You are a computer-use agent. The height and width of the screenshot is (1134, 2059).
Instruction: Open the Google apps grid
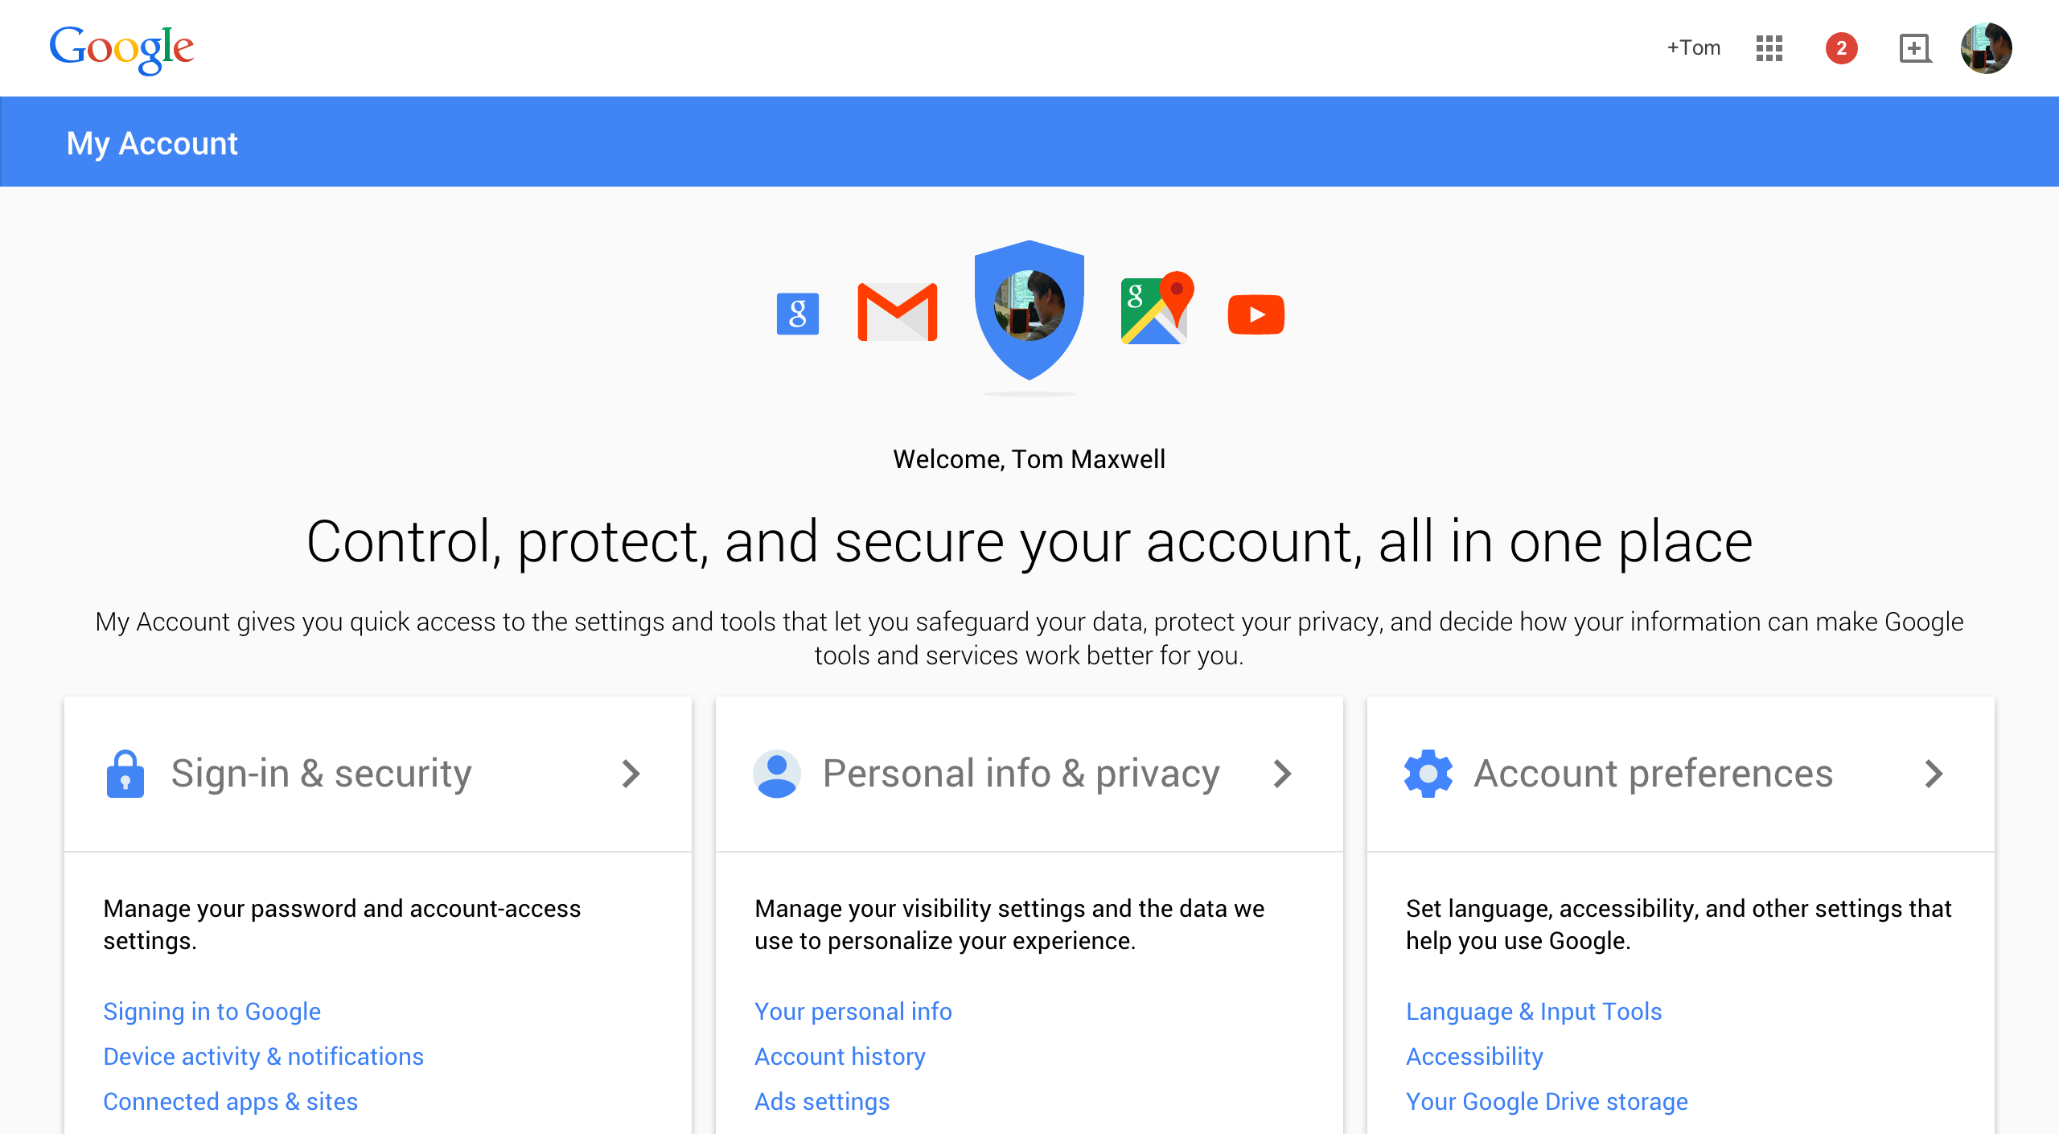1769,48
